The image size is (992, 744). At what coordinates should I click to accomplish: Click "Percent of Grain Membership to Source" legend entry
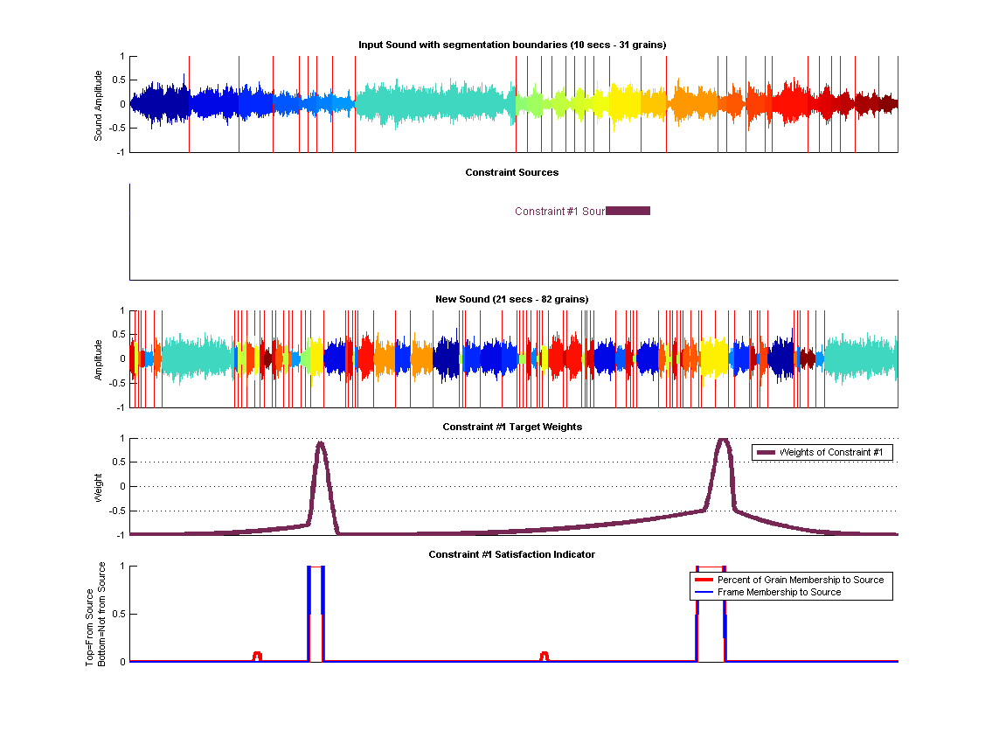(x=800, y=580)
